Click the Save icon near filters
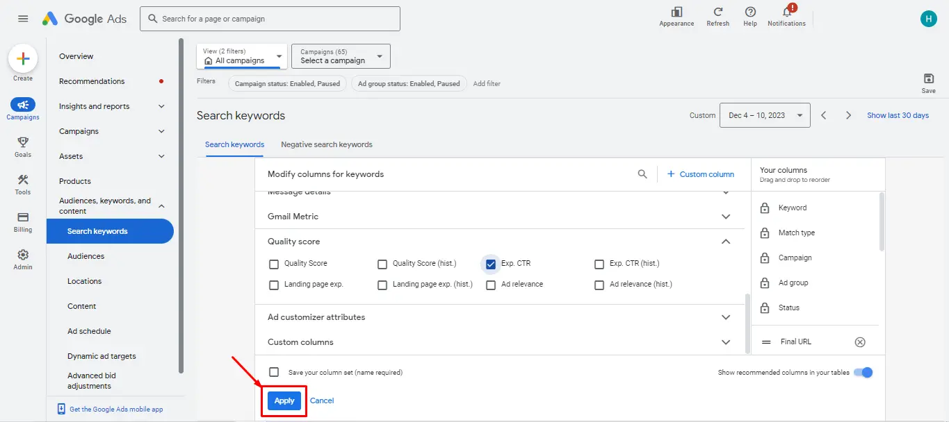949x422 pixels. coord(928,79)
